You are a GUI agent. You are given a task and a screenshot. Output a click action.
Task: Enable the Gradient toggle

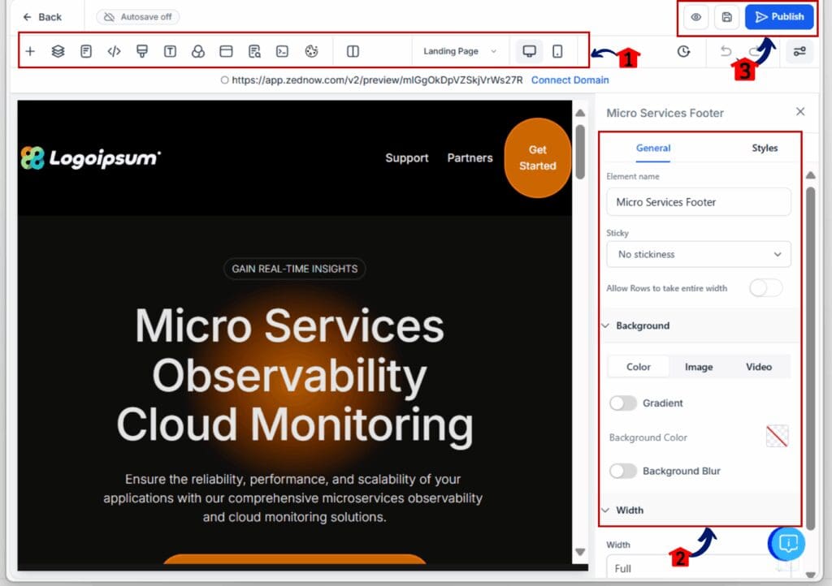pos(623,403)
